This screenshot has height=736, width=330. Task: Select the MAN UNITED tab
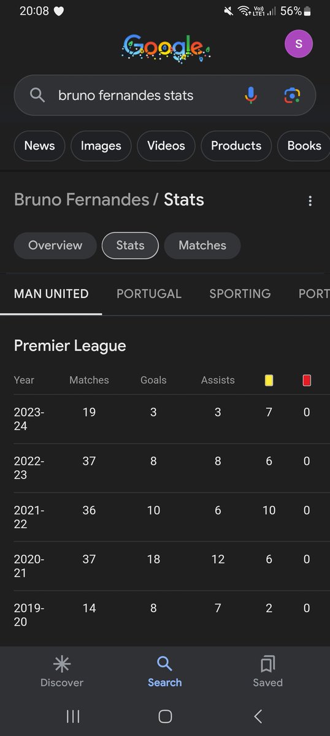click(51, 294)
